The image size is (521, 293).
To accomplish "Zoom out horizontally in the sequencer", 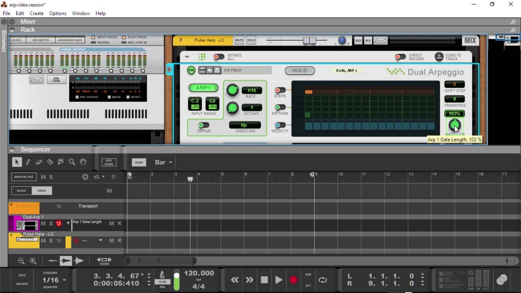I will [x=21, y=261].
